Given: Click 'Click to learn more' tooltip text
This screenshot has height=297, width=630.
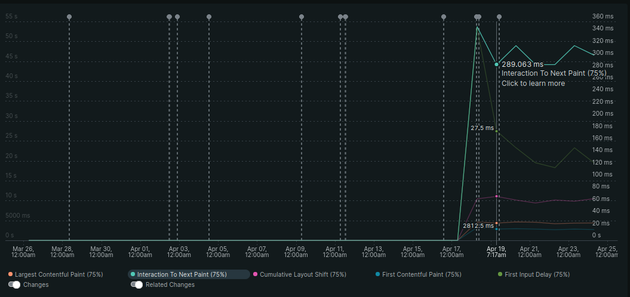Looking at the screenshot, I should [x=533, y=83].
